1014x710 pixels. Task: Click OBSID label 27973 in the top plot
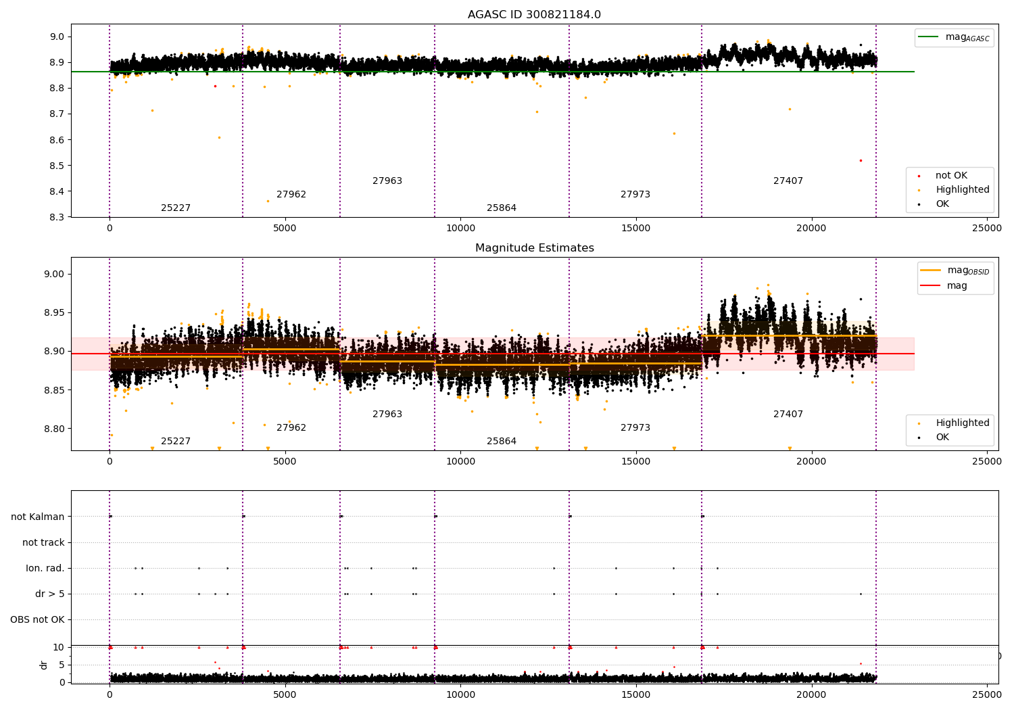[635, 195]
